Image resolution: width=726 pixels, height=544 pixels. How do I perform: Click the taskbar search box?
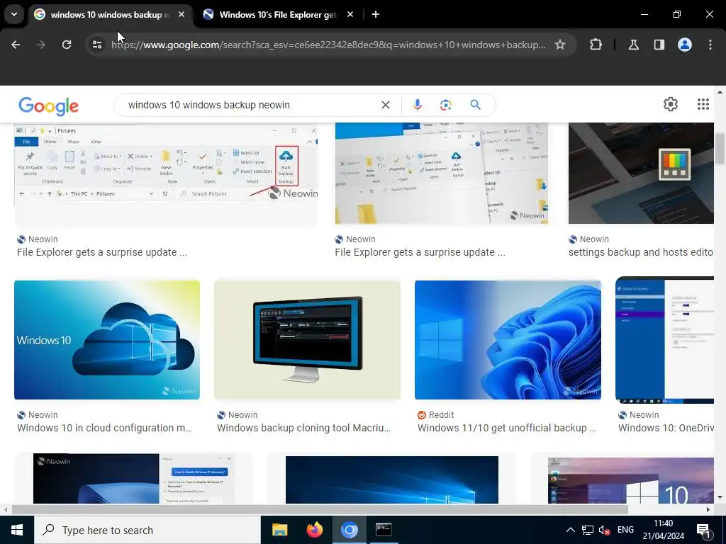pyautogui.click(x=147, y=530)
